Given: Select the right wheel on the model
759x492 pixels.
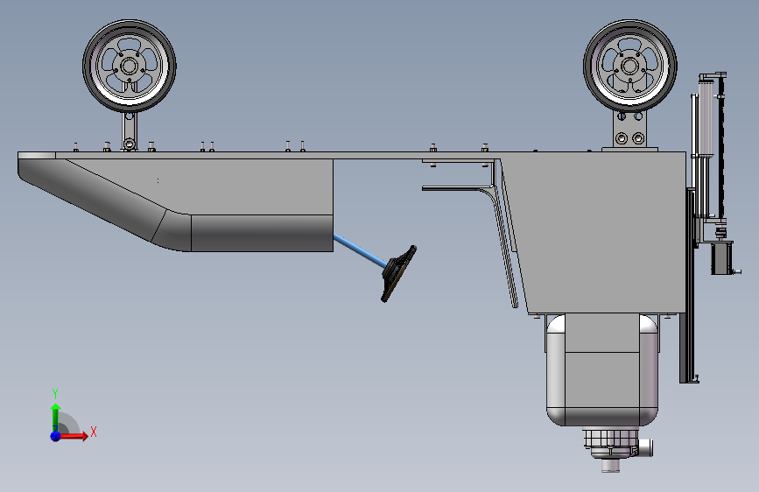Looking at the screenshot, I should coord(629,66).
